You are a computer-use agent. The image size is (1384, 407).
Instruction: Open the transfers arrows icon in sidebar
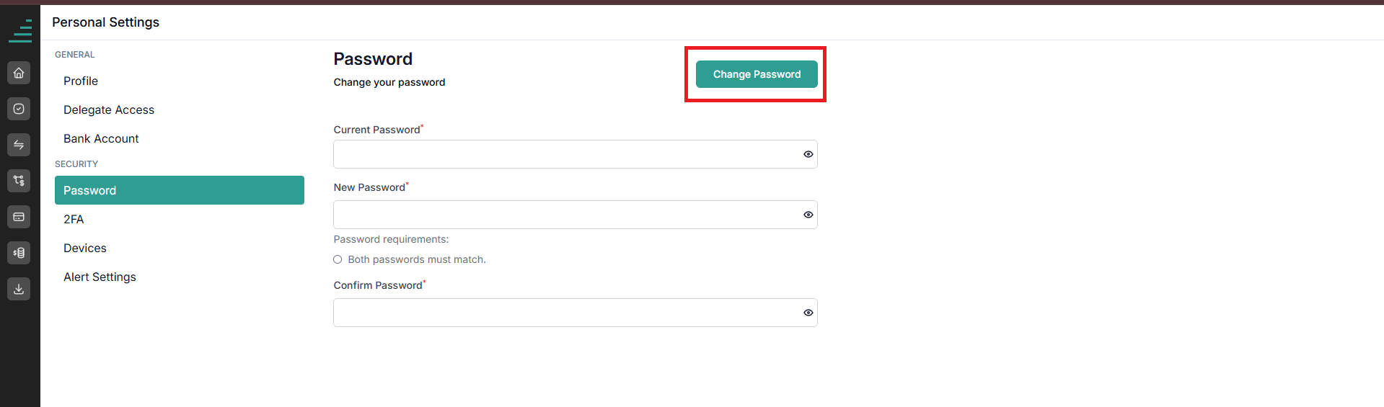[19, 145]
